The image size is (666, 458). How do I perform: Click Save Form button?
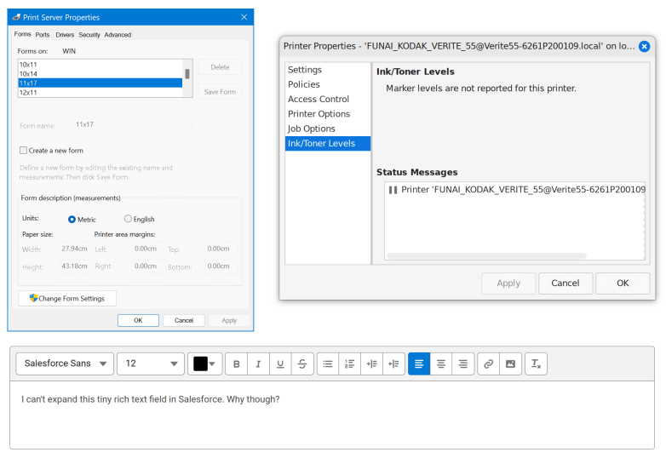click(x=220, y=92)
